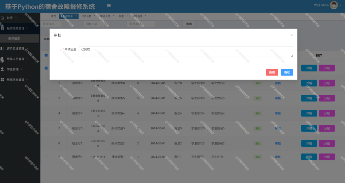Expand the 维修信息管理 menu chevron
Screen dimensions: 345x183
(27, 79)
